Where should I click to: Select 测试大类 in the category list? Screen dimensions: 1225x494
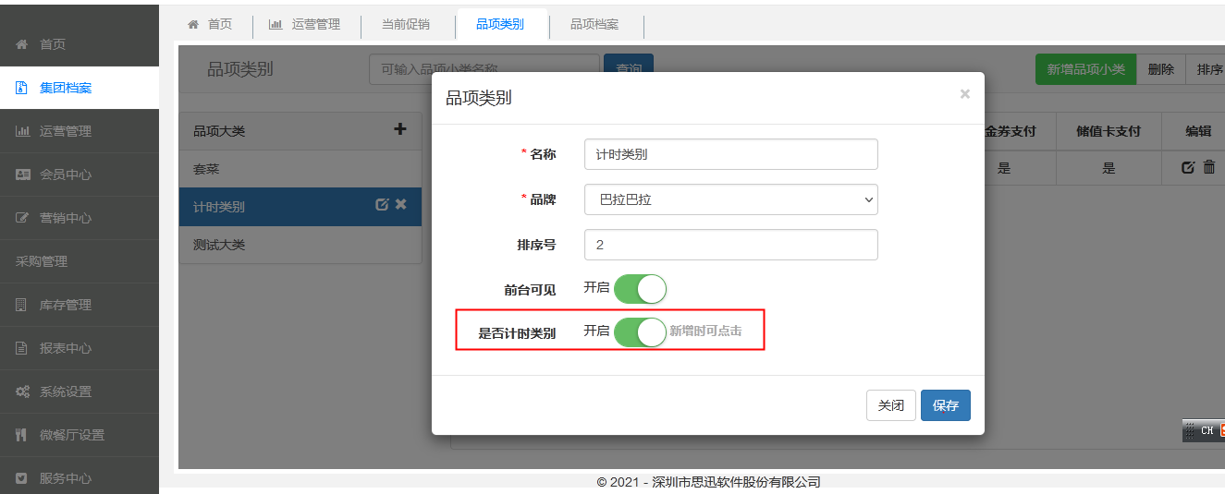tap(219, 245)
